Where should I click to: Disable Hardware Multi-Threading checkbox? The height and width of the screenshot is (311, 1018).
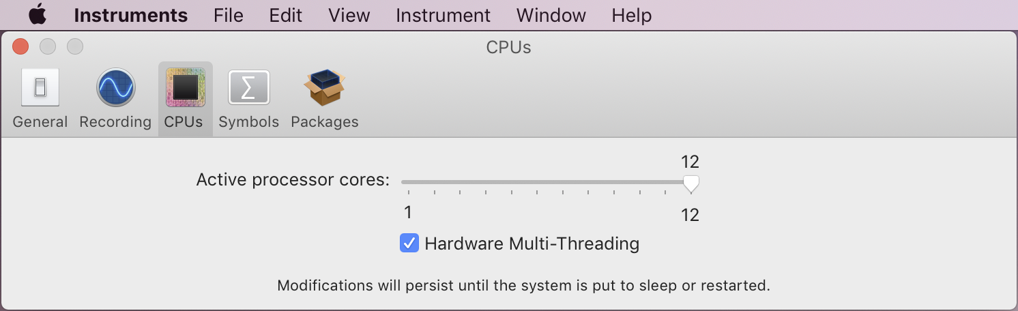coord(409,243)
